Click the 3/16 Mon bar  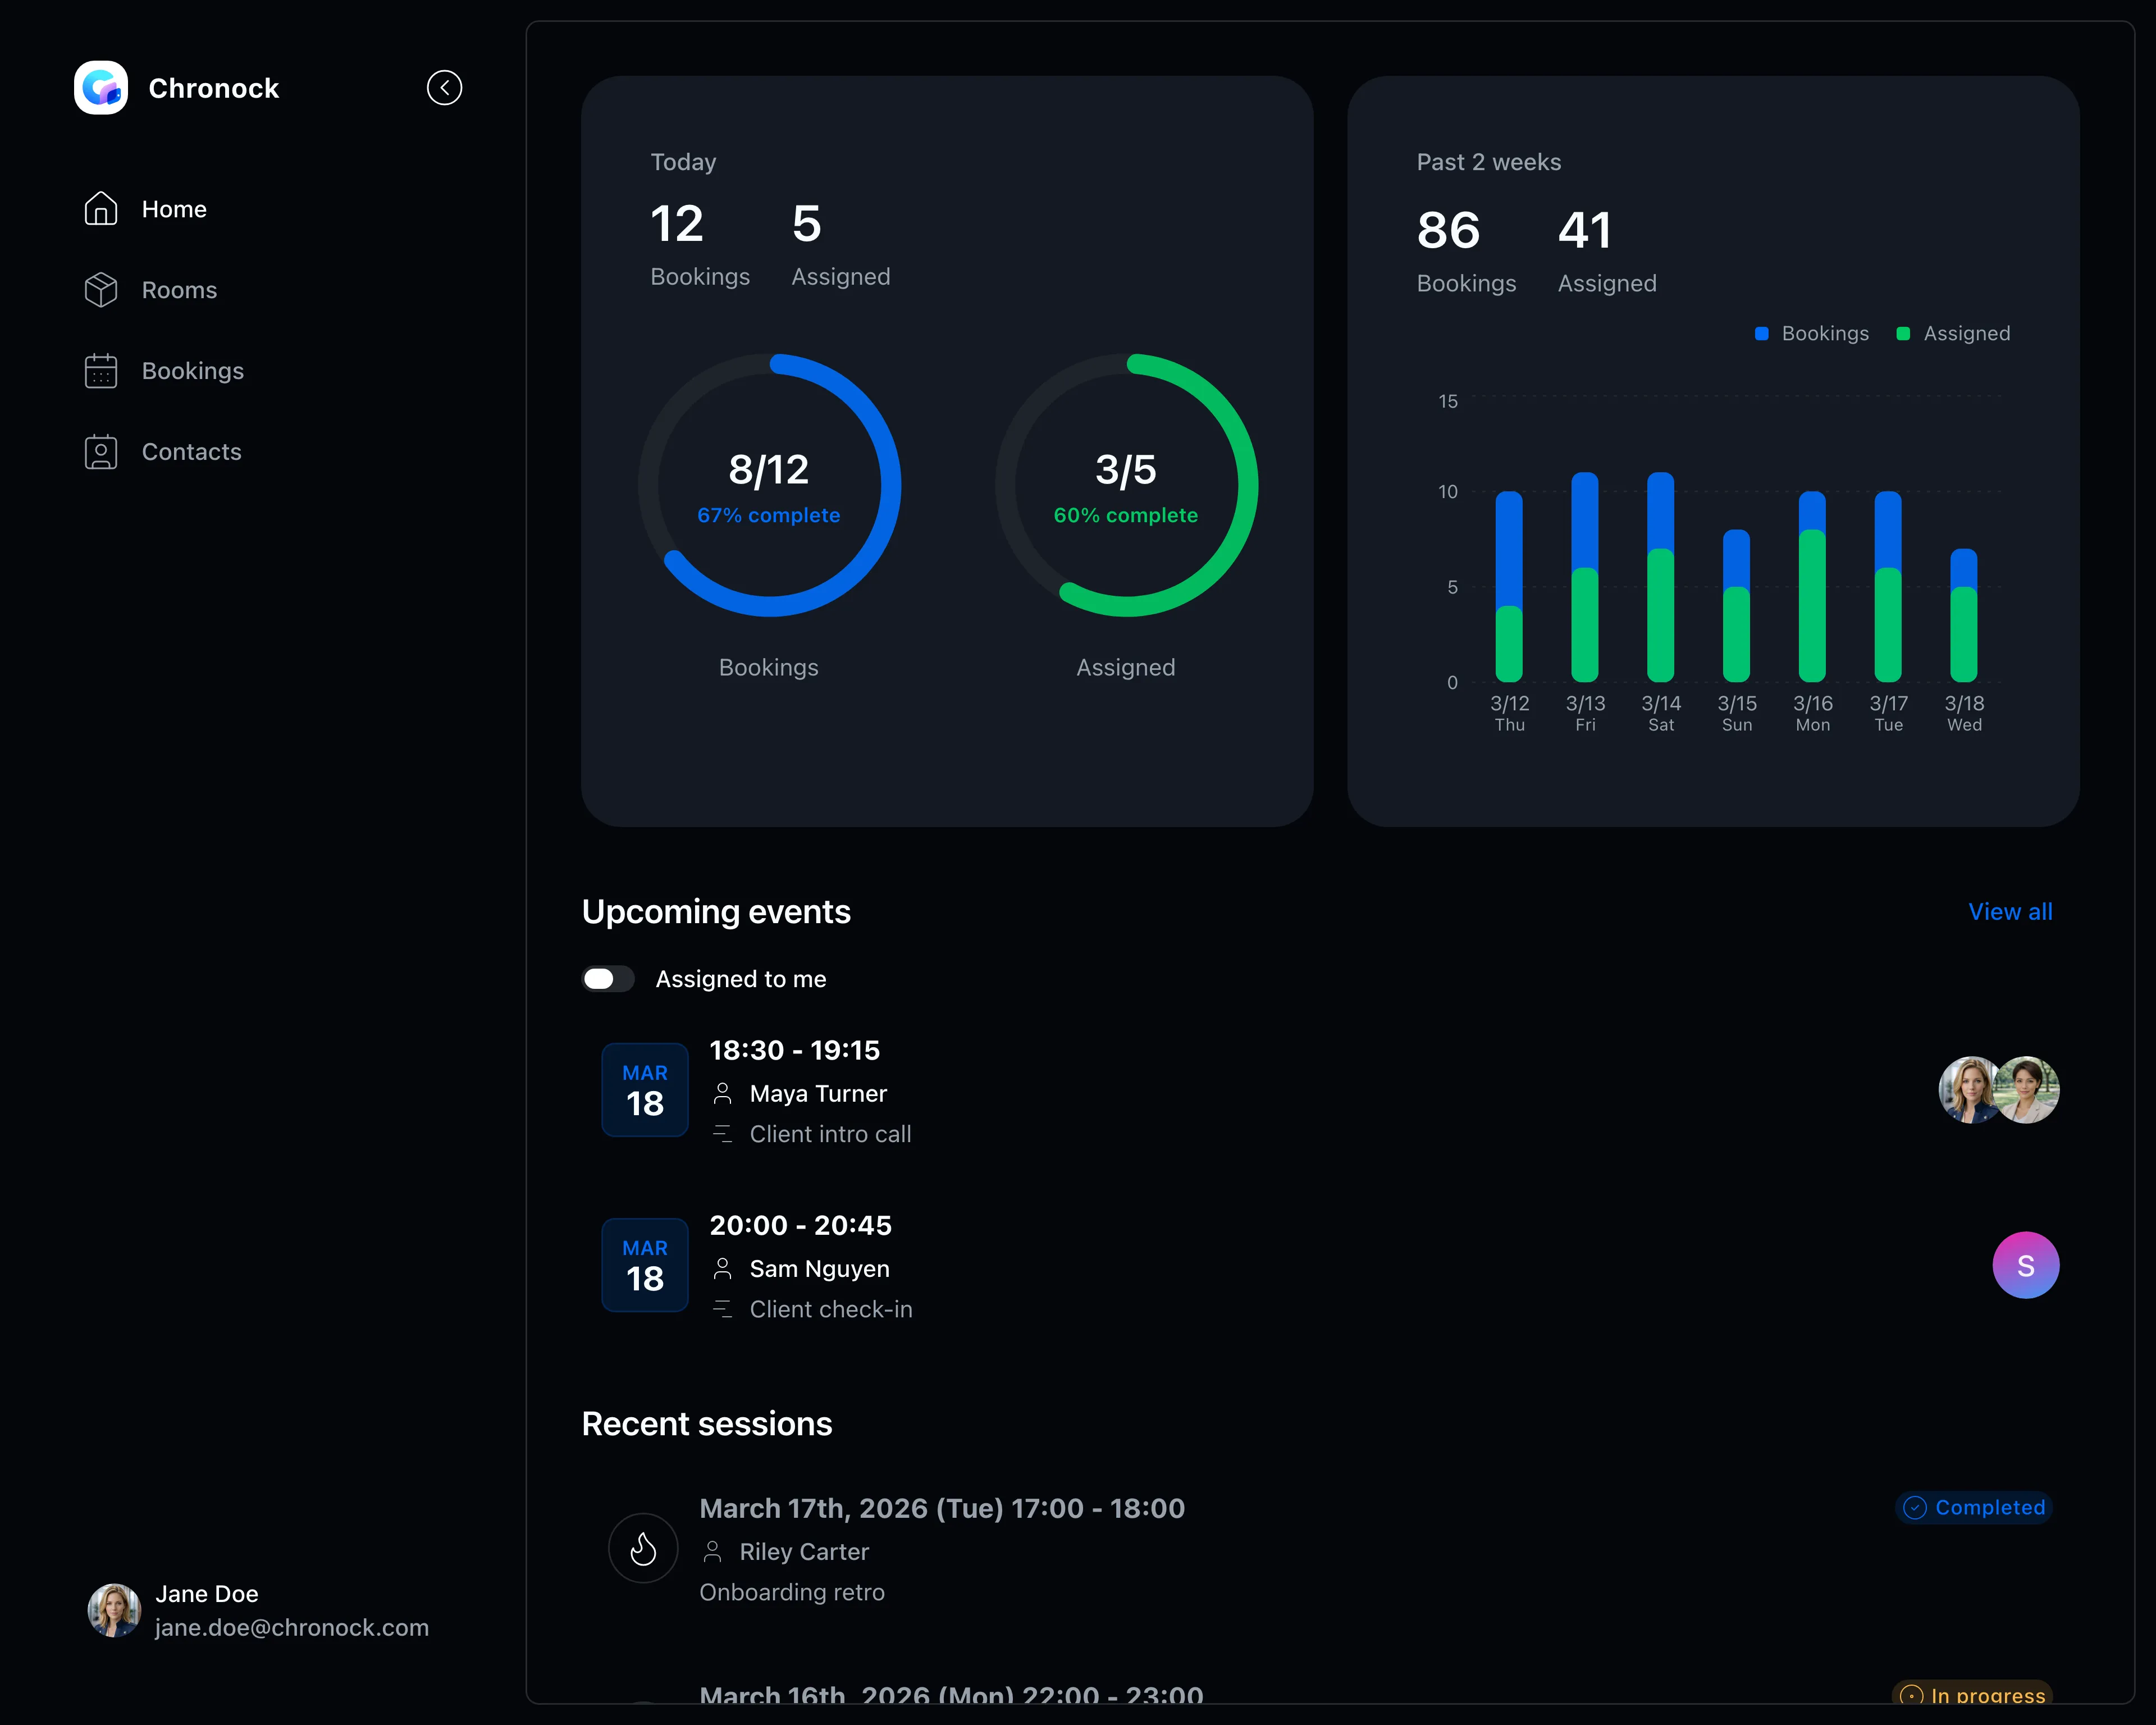click(1812, 587)
